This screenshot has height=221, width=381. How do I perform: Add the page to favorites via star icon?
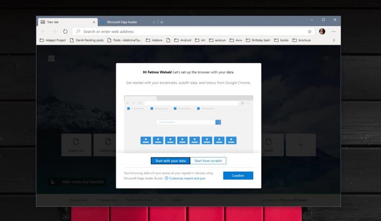pos(310,32)
